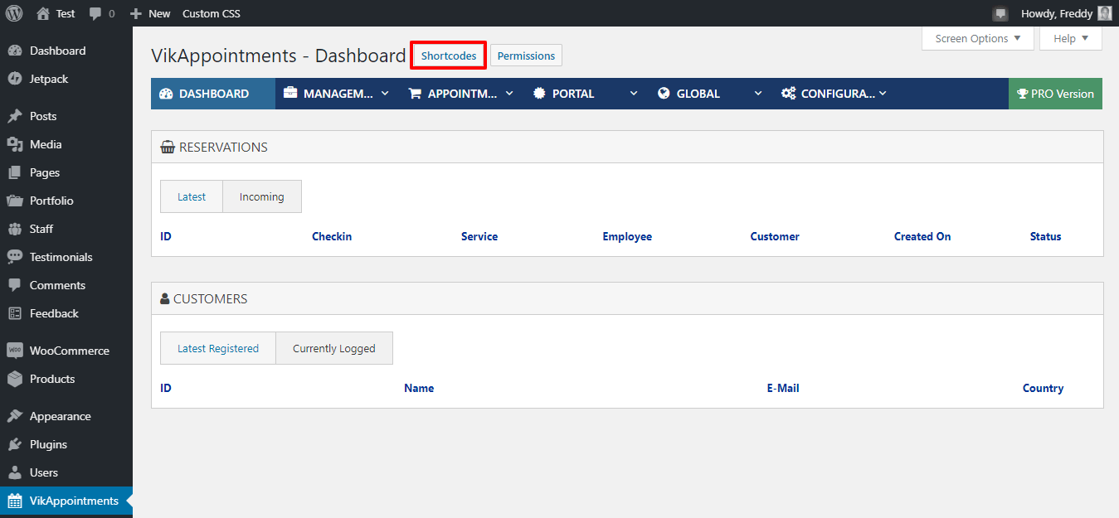Click the Test site name in admin bar
This screenshot has height=518, width=1119.
(66, 13)
